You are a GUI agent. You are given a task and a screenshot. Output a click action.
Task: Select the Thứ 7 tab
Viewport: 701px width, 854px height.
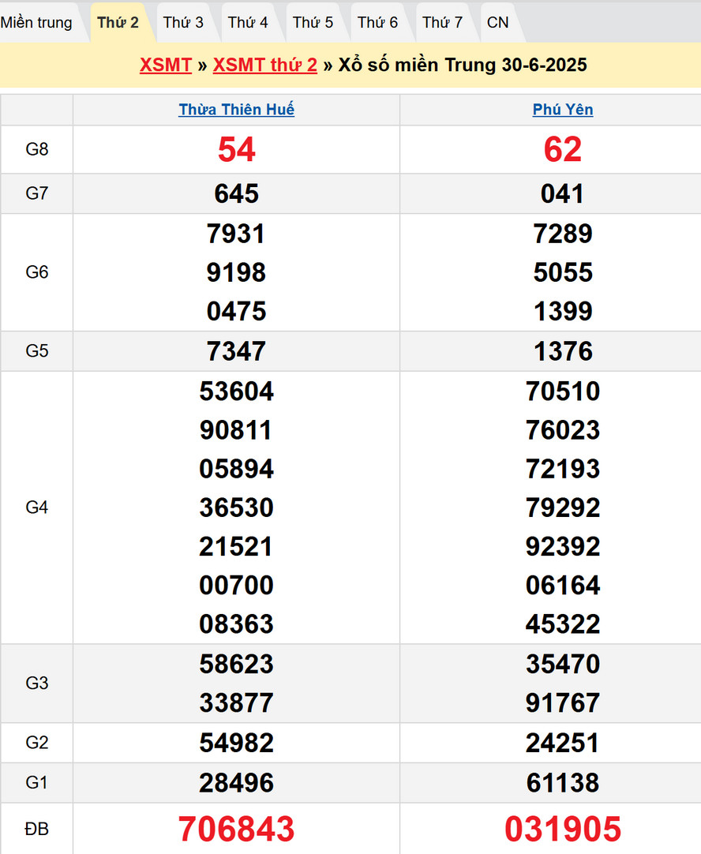click(x=442, y=22)
